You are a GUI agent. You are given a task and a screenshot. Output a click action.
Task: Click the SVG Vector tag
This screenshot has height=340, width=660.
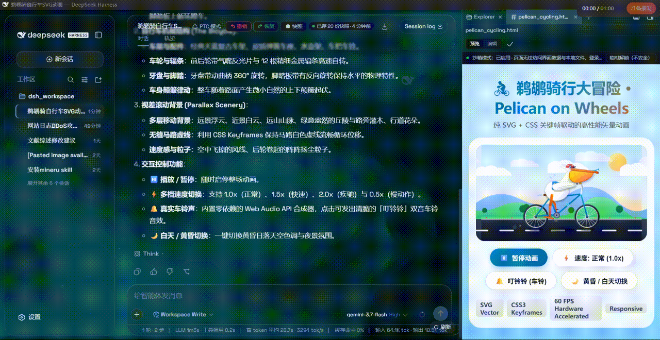[489, 309]
